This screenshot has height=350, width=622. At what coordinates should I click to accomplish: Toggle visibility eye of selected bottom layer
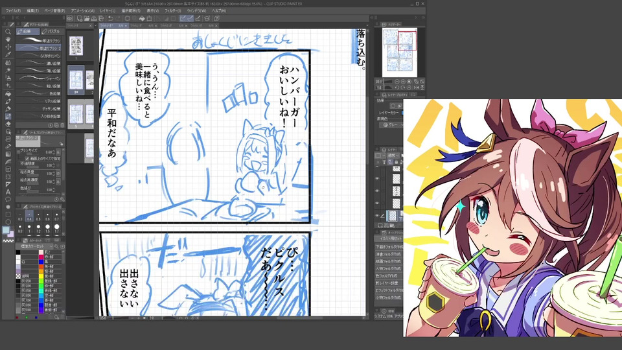377,215
